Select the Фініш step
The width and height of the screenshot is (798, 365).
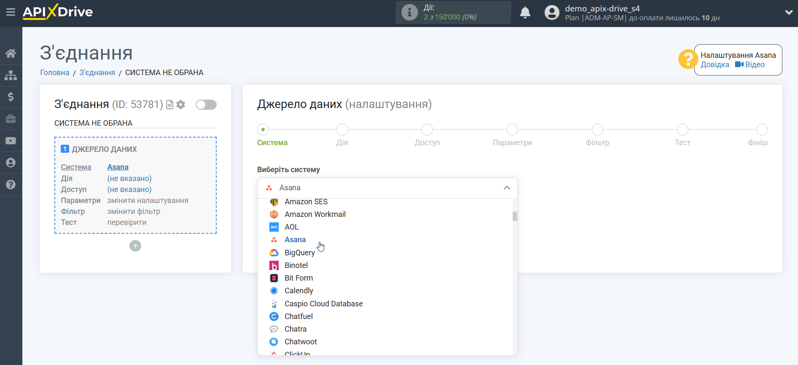coord(762,130)
